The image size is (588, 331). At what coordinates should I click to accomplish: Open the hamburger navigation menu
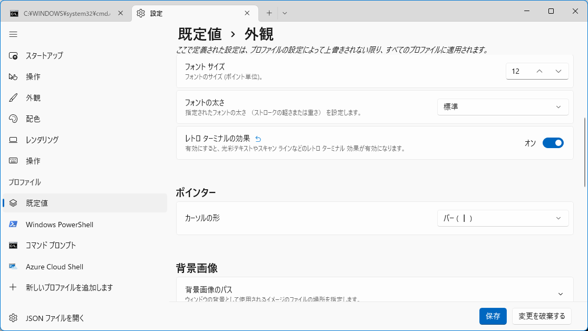coord(14,34)
